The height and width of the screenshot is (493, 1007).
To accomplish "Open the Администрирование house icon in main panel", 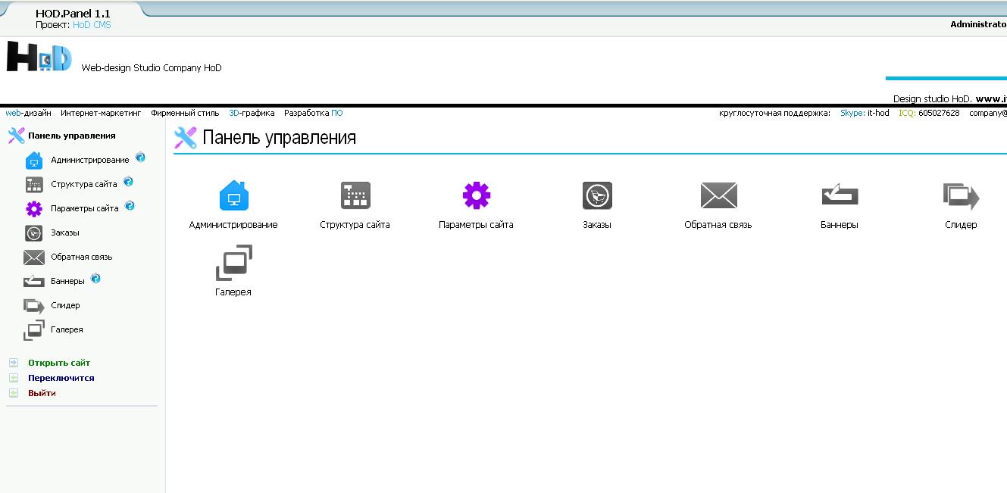I will (234, 195).
